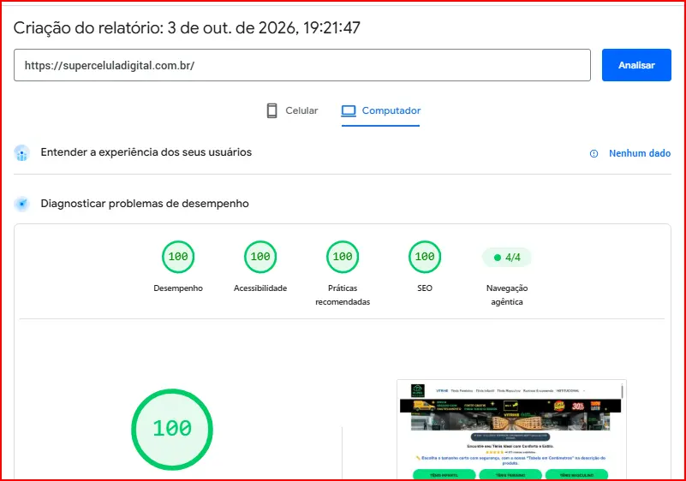Viewport: 686px width, 481px height.
Task: Switch to the Computador tab
Action: click(x=380, y=110)
